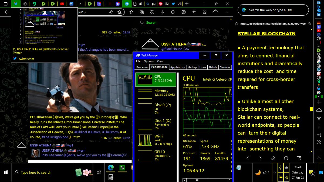The width and height of the screenshot is (324, 182).
Task: Copy the operationdisclosureofficial.com URL in sidebar
Action: [310, 24]
